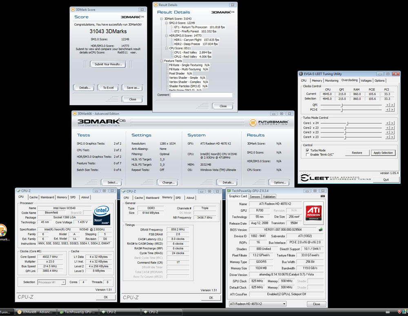Click Details... under System in 3DMark06
408x316 pixels.
pos(228,182)
